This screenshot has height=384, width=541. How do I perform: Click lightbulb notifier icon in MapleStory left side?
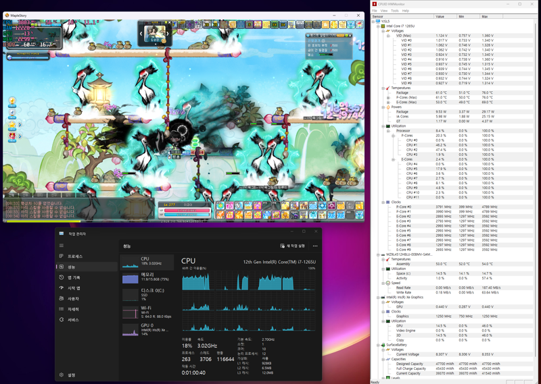12,101
